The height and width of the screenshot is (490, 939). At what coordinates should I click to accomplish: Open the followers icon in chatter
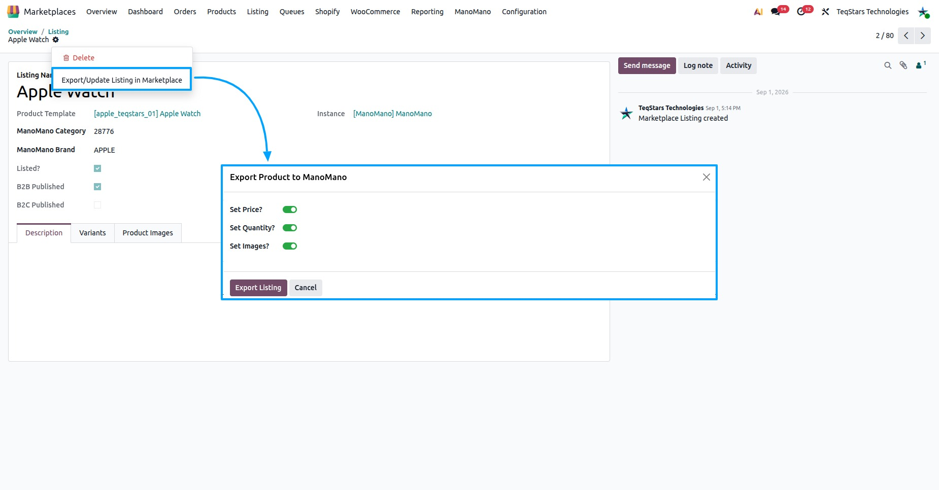(920, 65)
